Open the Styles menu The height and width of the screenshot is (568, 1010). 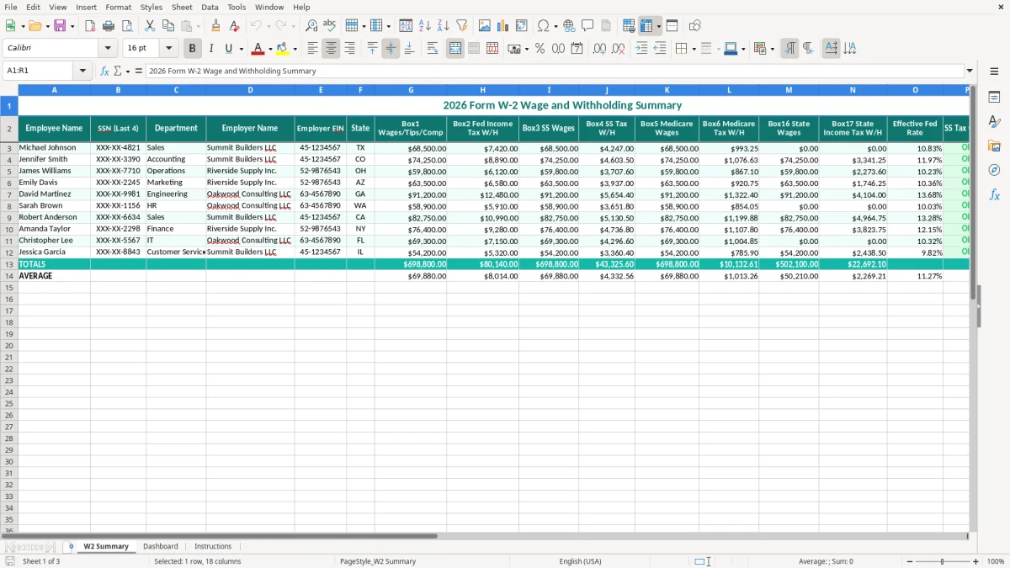coord(151,7)
